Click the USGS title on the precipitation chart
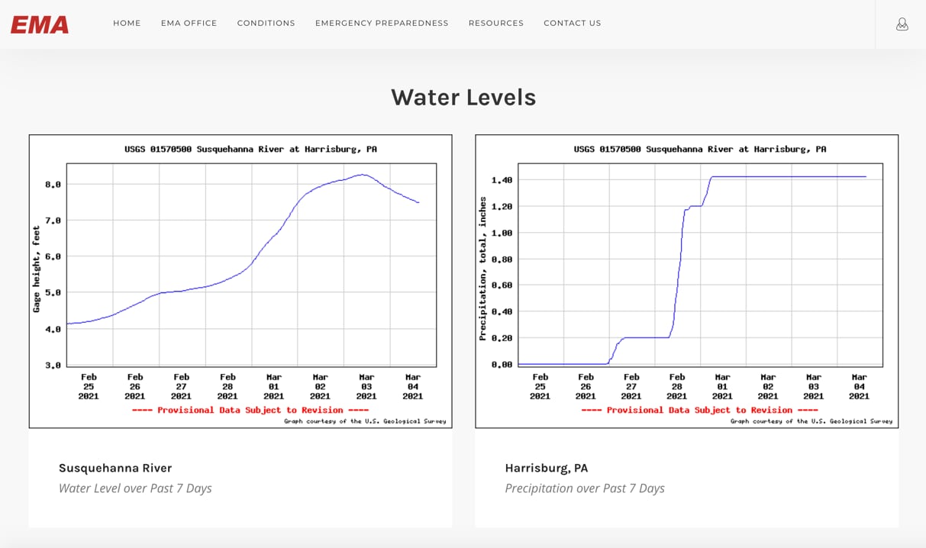 click(x=699, y=150)
